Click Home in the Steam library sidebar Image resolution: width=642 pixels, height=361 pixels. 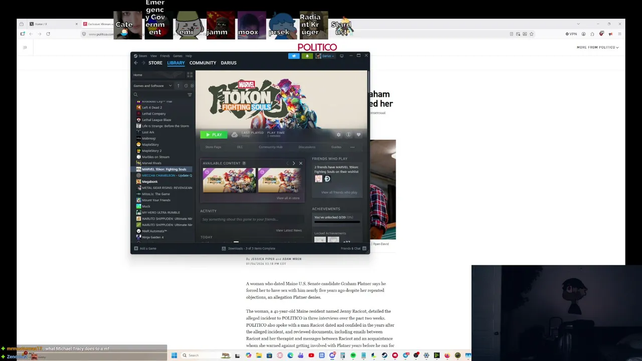point(138,75)
